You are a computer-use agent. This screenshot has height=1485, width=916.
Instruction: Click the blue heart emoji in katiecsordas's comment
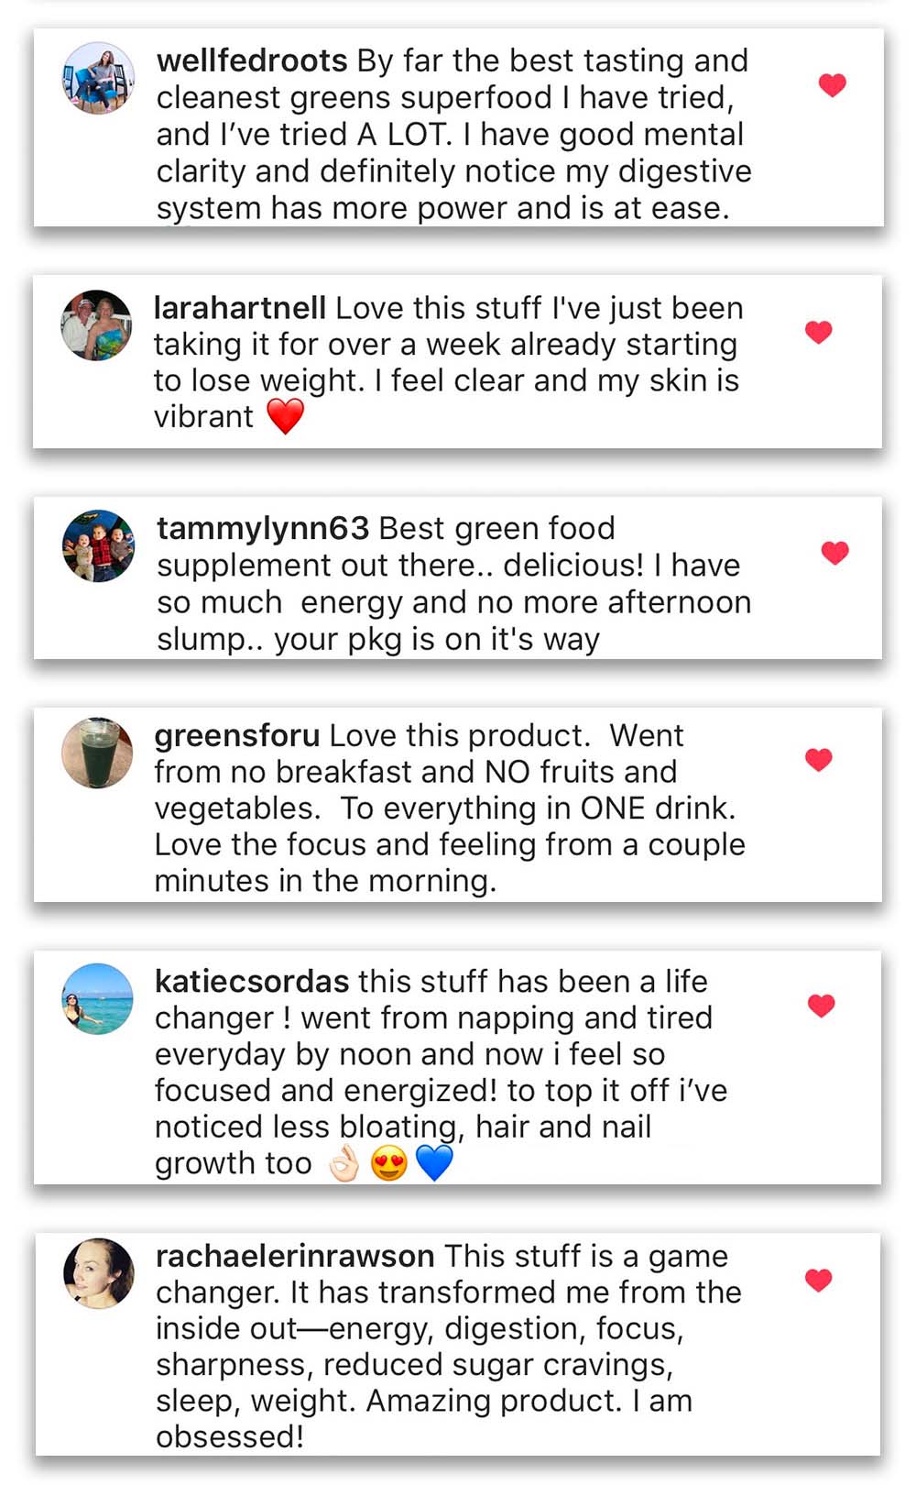click(434, 1163)
